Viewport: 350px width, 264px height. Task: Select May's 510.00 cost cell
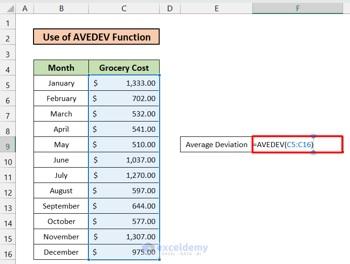coord(124,145)
